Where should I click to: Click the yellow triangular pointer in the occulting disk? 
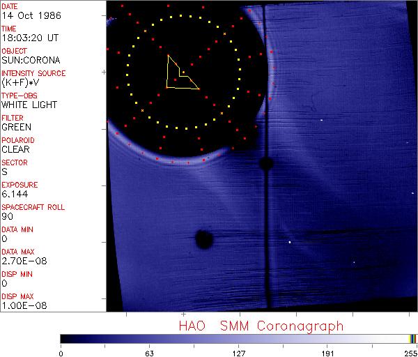(178, 73)
